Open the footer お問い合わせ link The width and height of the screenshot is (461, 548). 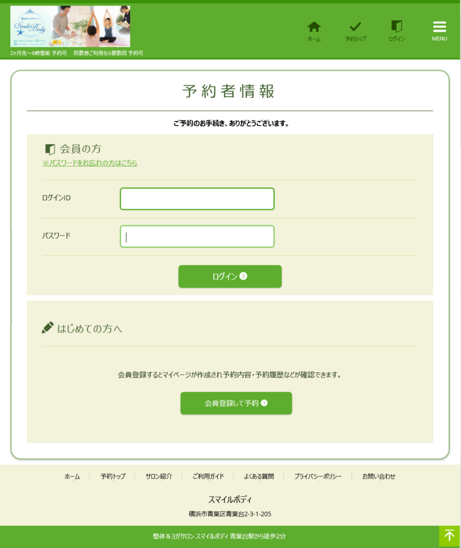379,477
